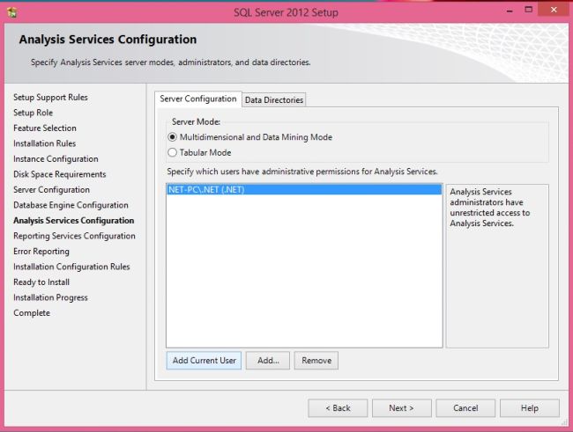The image size is (573, 432).
Task: Open setup Help
Action: pos(530,408)
